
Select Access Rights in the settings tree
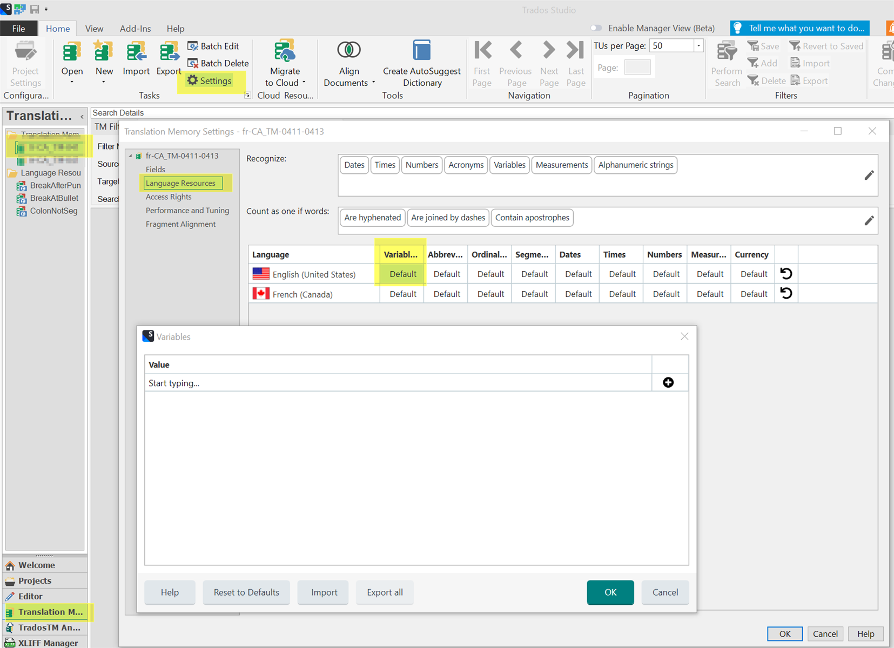(168, 197)
